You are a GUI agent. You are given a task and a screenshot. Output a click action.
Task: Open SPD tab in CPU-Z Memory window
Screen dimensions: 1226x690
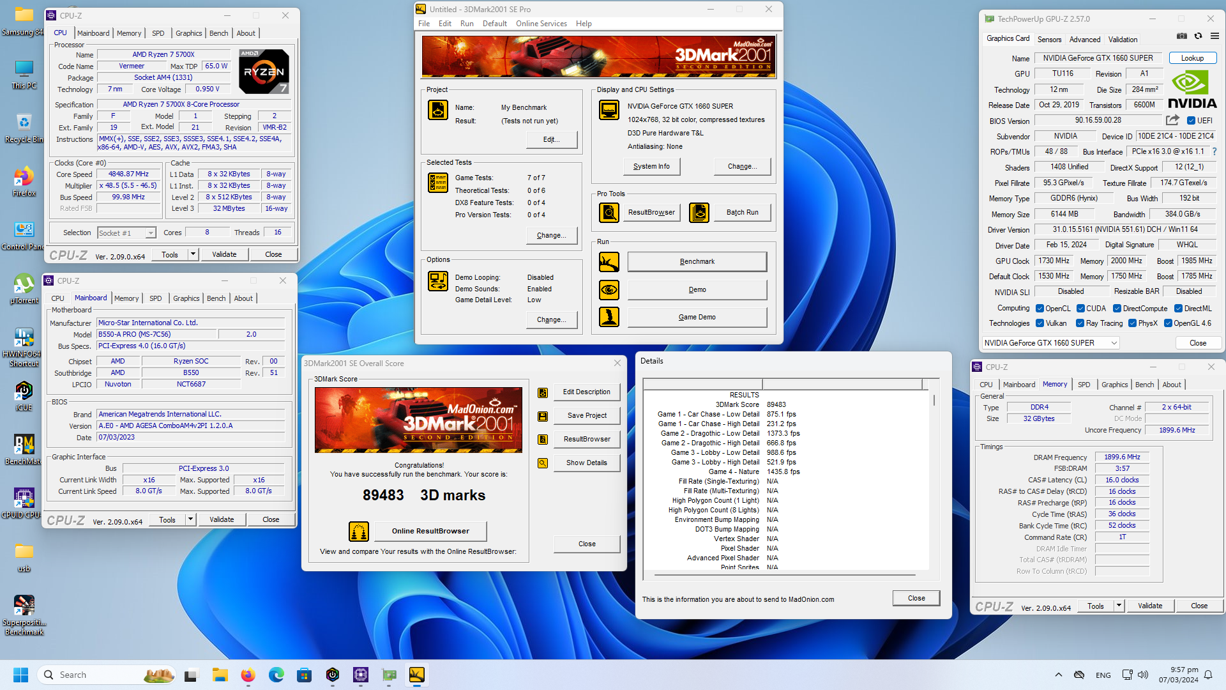coord(1084,385)
